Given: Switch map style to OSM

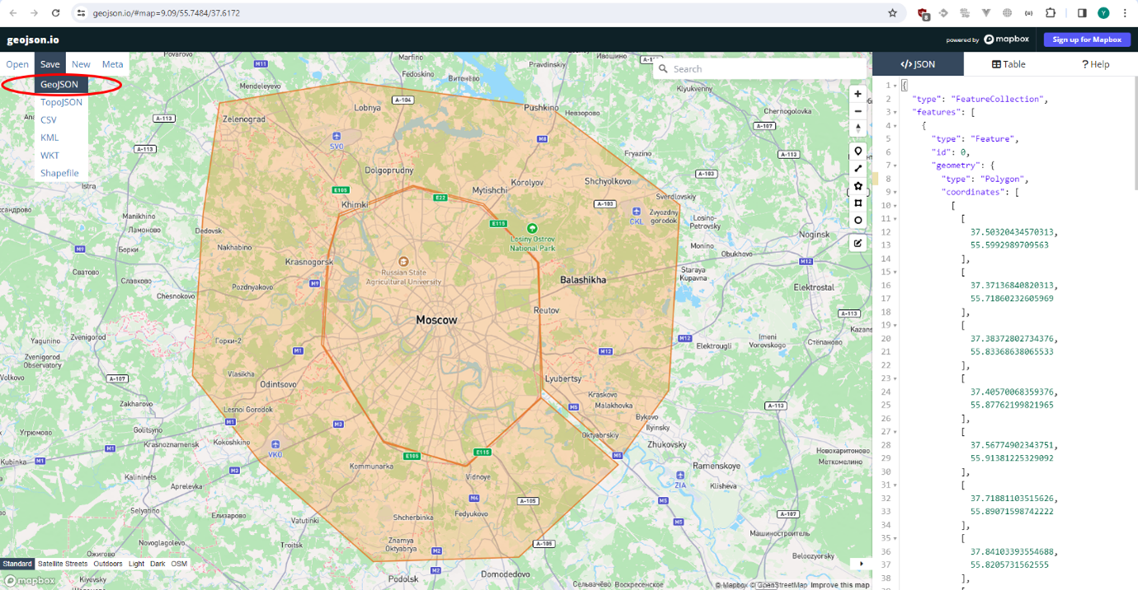Looking at the screenshot, I should (179, 564).
